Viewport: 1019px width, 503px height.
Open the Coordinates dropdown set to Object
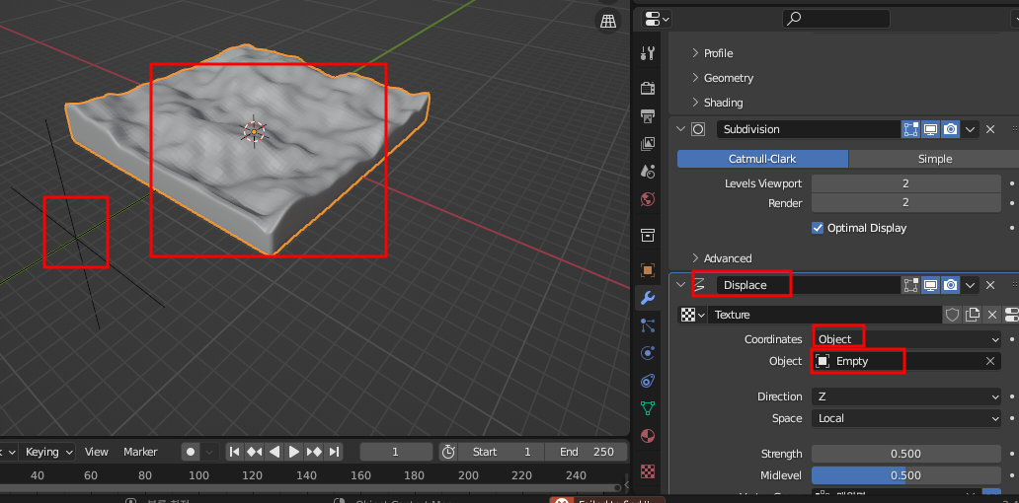(x=906, y=339)
